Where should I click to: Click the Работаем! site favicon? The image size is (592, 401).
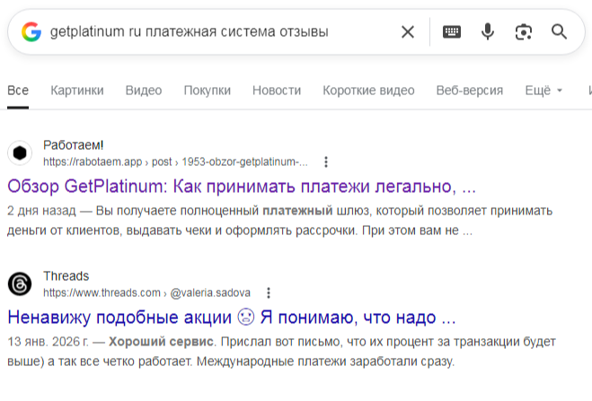click(20, 153)
